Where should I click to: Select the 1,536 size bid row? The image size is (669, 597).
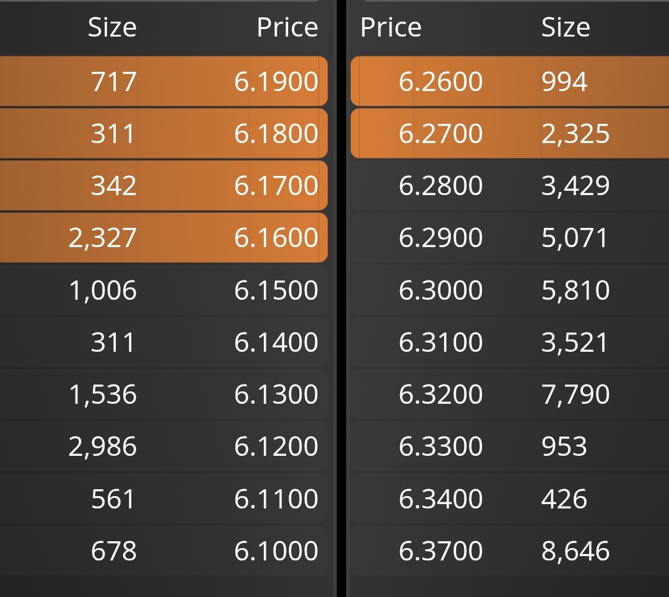(164, 394)
